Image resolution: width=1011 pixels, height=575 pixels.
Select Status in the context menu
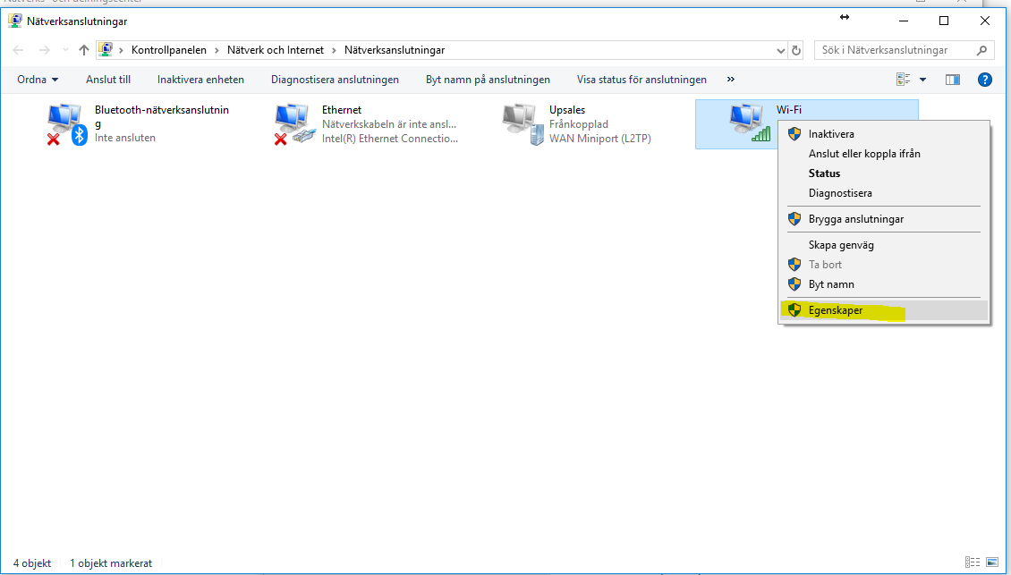[884, 173]
